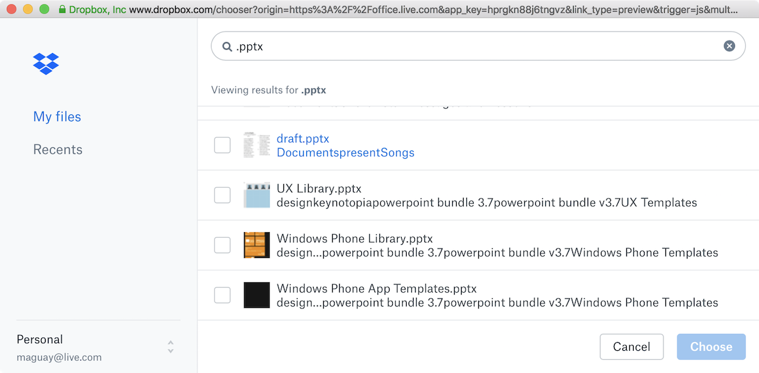Maximize the window with the green button
The width and height of the screenshot is (759, 373).
pos(44,9)
